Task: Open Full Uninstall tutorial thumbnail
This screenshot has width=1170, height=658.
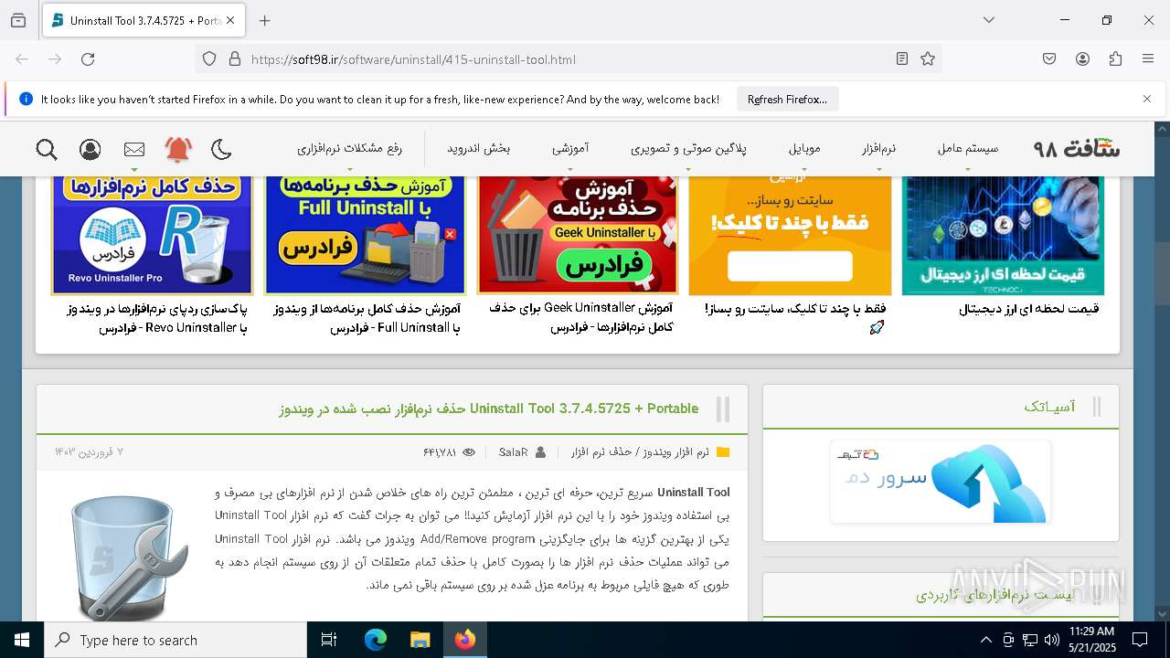Action: pos(365,236)
